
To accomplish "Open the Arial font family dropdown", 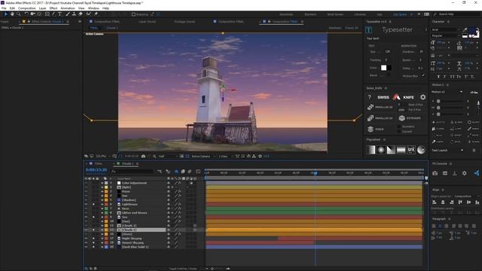I will [445, 29].
